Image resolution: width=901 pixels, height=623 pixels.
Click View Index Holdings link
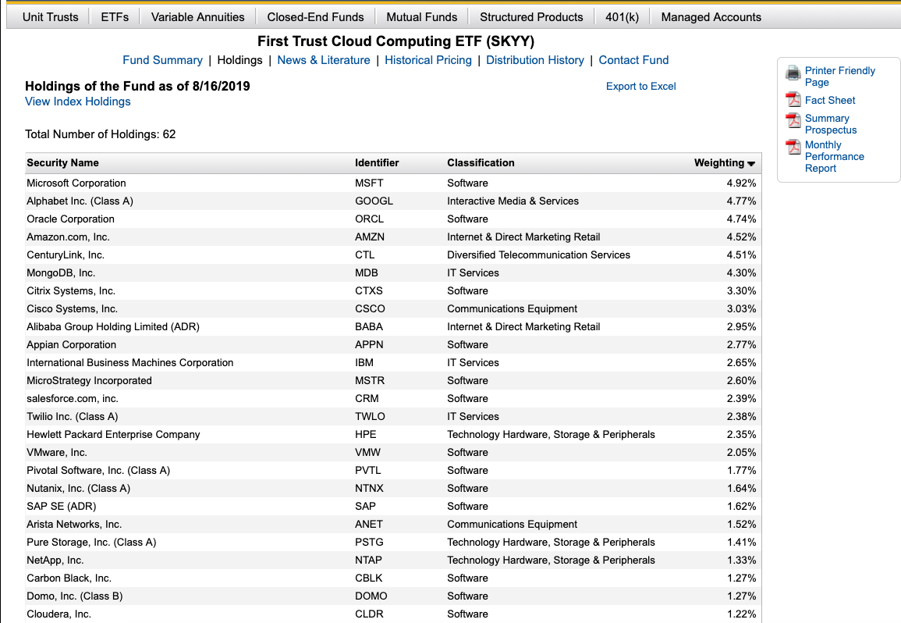[x=77, y=101]
